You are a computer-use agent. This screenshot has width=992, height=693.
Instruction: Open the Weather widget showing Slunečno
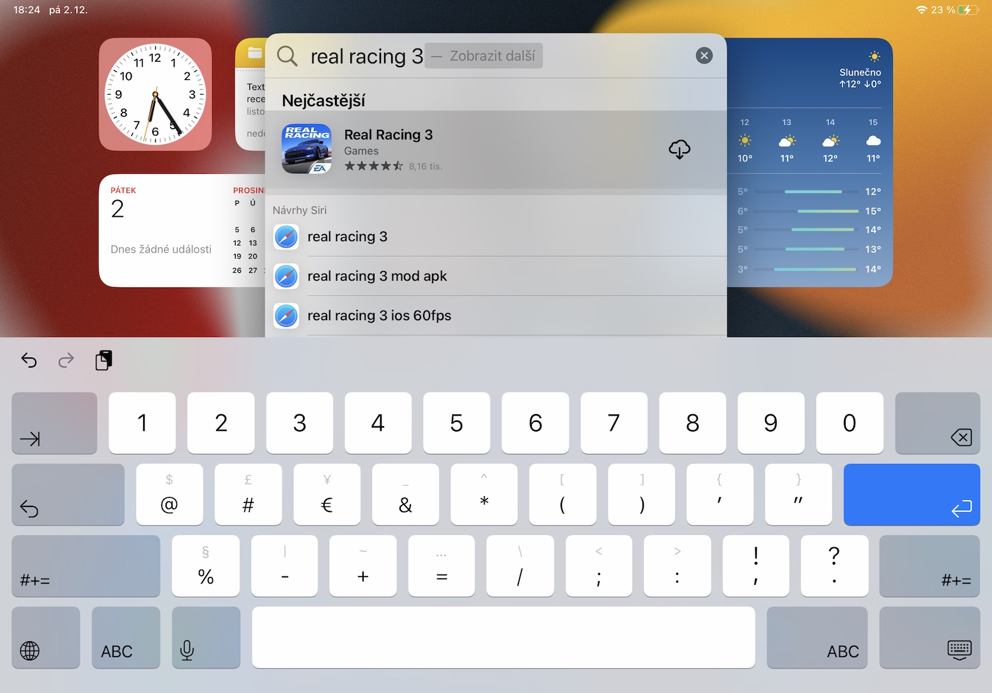click(x=810, y=162)
